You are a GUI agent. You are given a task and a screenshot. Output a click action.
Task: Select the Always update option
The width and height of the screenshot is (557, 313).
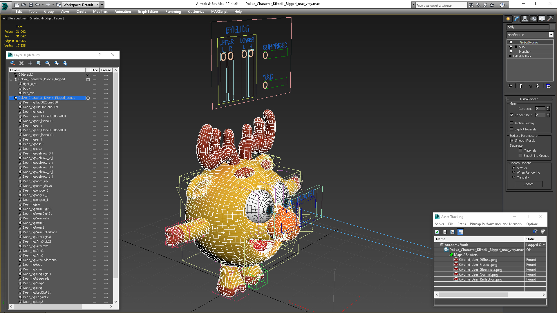coord(514,168)
